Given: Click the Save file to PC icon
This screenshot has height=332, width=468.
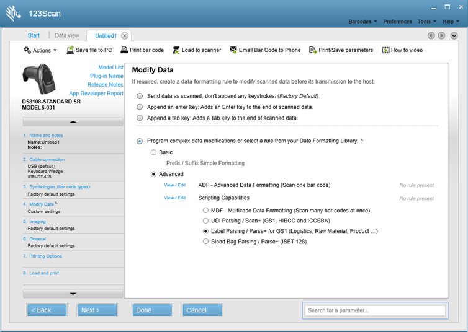Looking at the screenshot, I should click(71, 50).
